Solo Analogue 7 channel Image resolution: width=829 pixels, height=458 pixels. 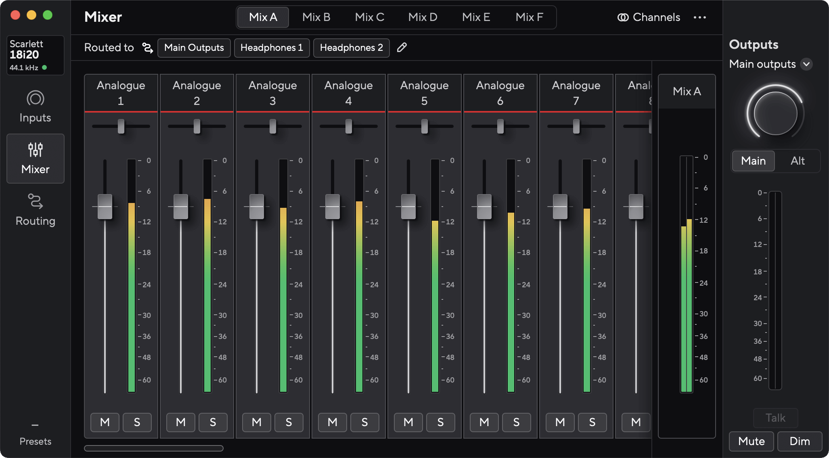pyautogui.click(x=592, y=422)
